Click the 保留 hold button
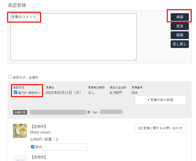 pos(180,35)
